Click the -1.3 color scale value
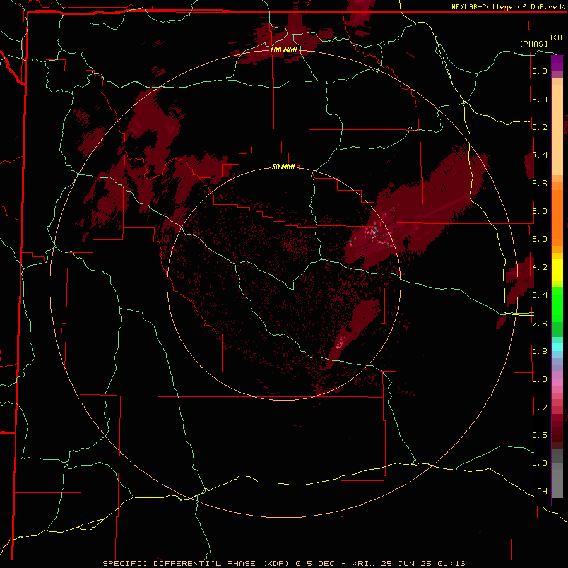 click(x=537, y=463)
